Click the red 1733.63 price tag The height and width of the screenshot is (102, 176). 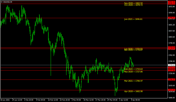click(x=171, y=68)
